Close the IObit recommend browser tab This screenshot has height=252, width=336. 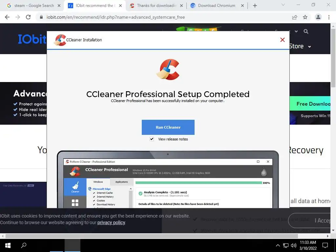(120, 6)
